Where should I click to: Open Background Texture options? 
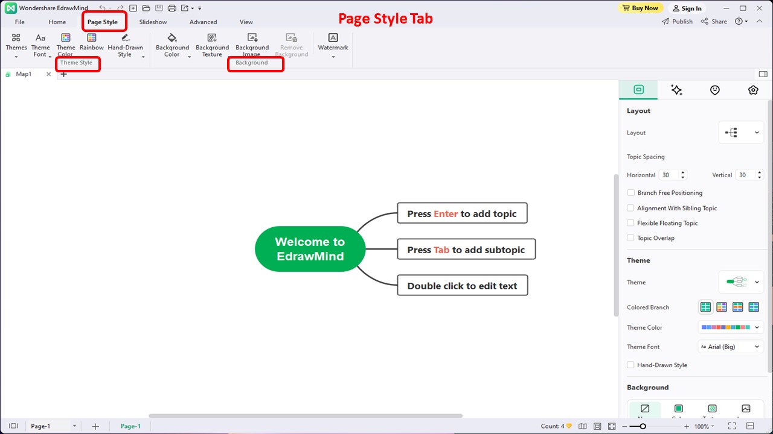tap(212, 44)
